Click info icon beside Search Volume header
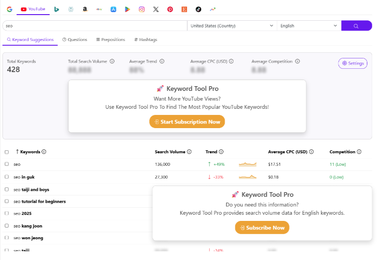The height and width of the screenshot is (260, 380). coord(189,152)
